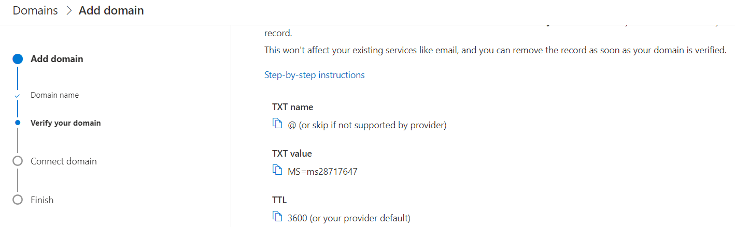Click the Domain name checkmark icon
Screen dimensions: 735x227
click(x=18, y=96)
